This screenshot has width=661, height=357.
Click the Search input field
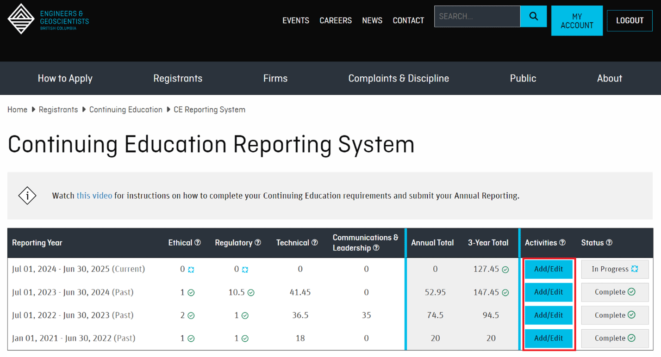pos(477,17)
